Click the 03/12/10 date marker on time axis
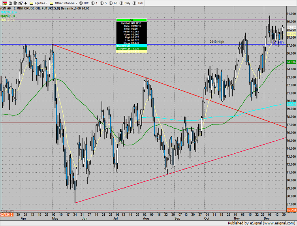The width and height of the screenshot is (297, 226). (x=7, y=215)
